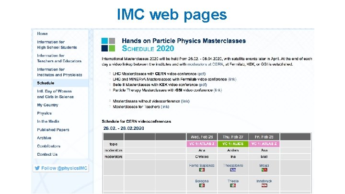Click Hands on Particle Physics Masterclasses heading

pyautogui.click(x=184, y=41)
